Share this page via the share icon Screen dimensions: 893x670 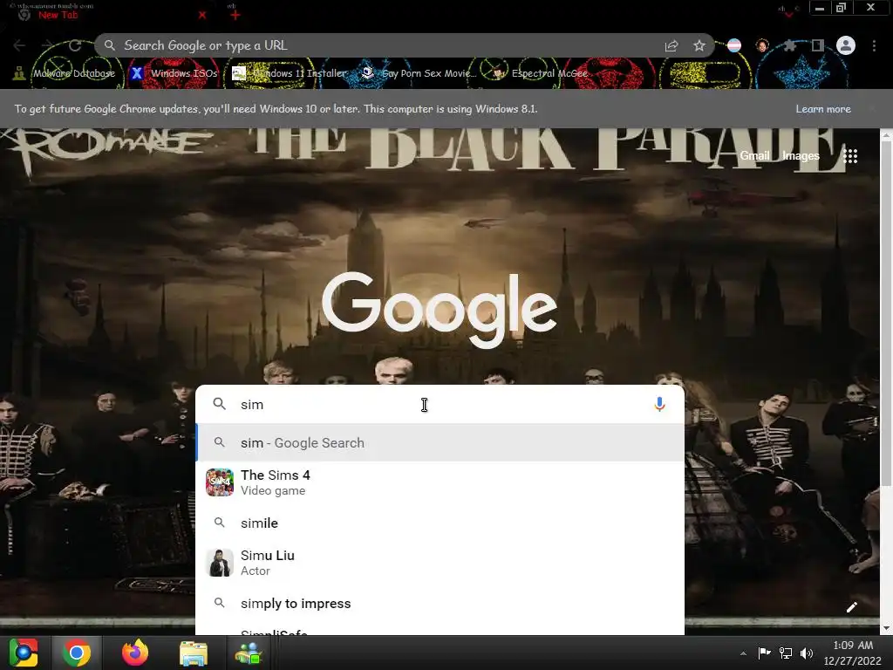[671, 46]
